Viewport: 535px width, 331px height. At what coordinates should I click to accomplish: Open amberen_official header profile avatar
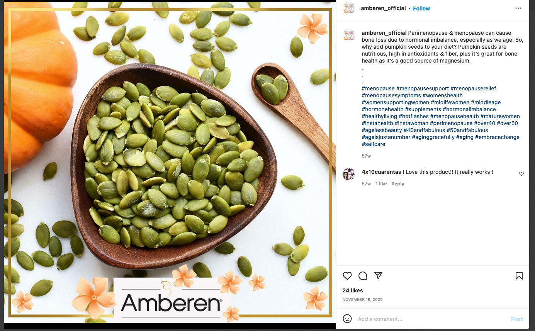(349, 8)
